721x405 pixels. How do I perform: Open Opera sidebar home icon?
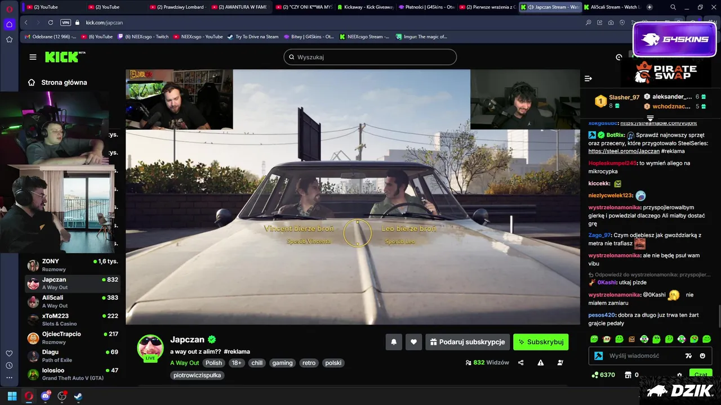(x=9, y=24)
